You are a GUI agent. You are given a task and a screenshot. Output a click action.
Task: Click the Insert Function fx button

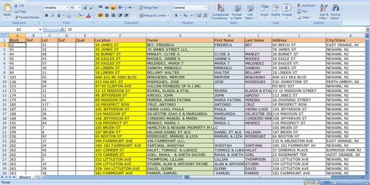pos(62,30)
